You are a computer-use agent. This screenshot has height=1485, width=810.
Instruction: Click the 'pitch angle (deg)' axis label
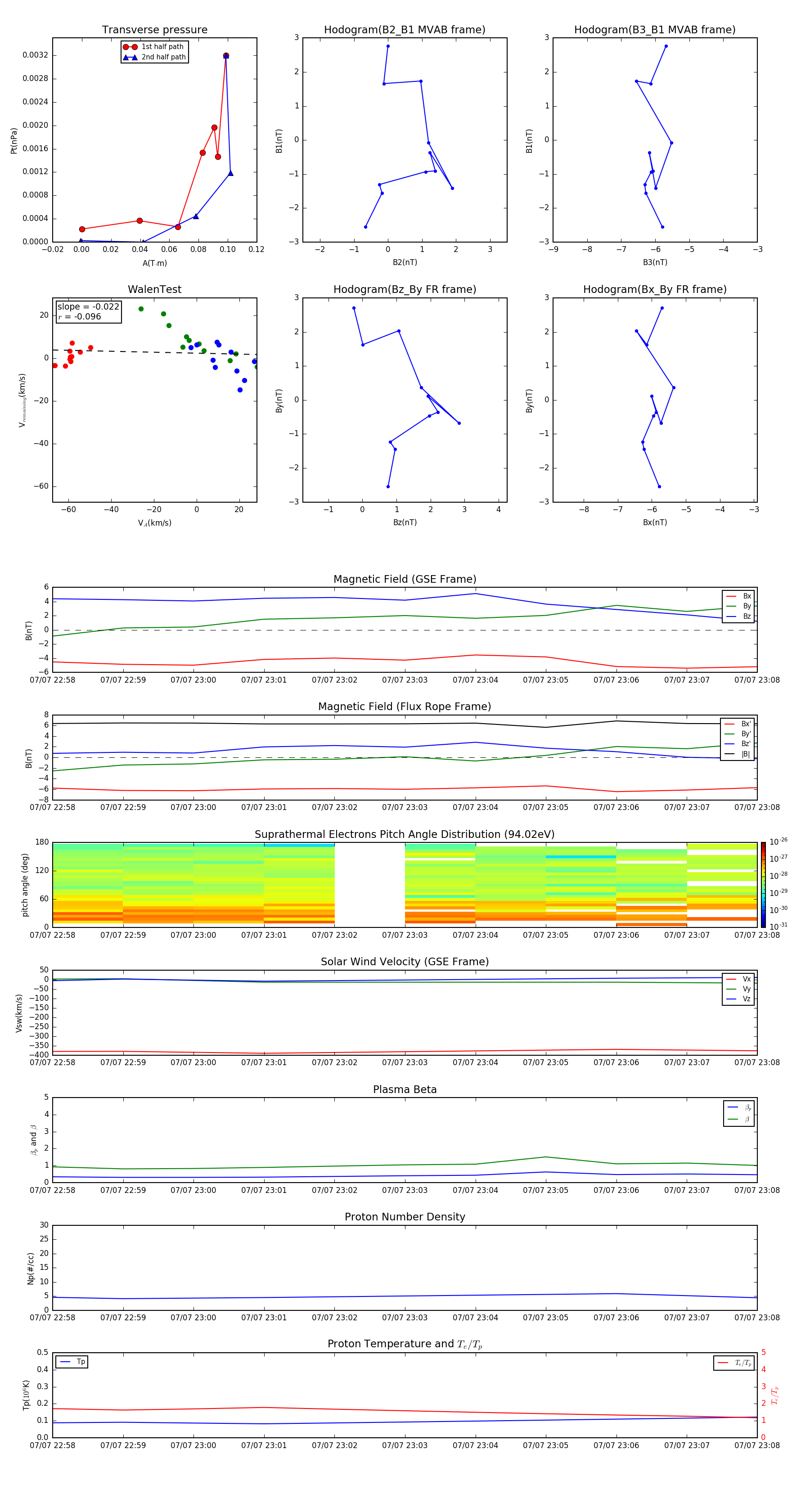point(25,885)
